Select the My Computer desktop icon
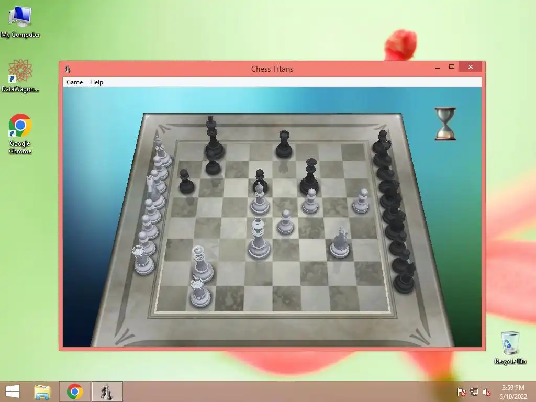 [20, 22]
